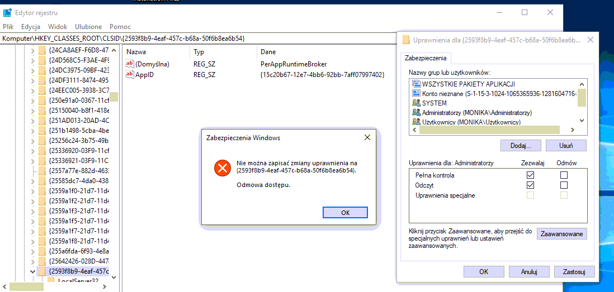614x292 pixels.
Task: Click the (Domyślna) value string icon
Action: (x=130, y=64)
